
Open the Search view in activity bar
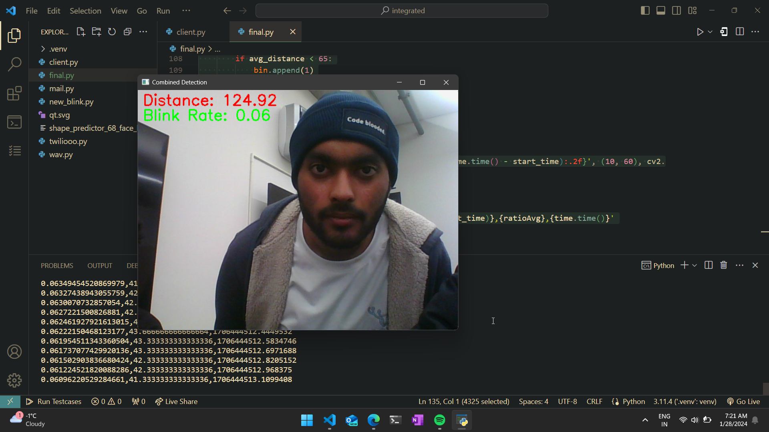coord(14,64)
